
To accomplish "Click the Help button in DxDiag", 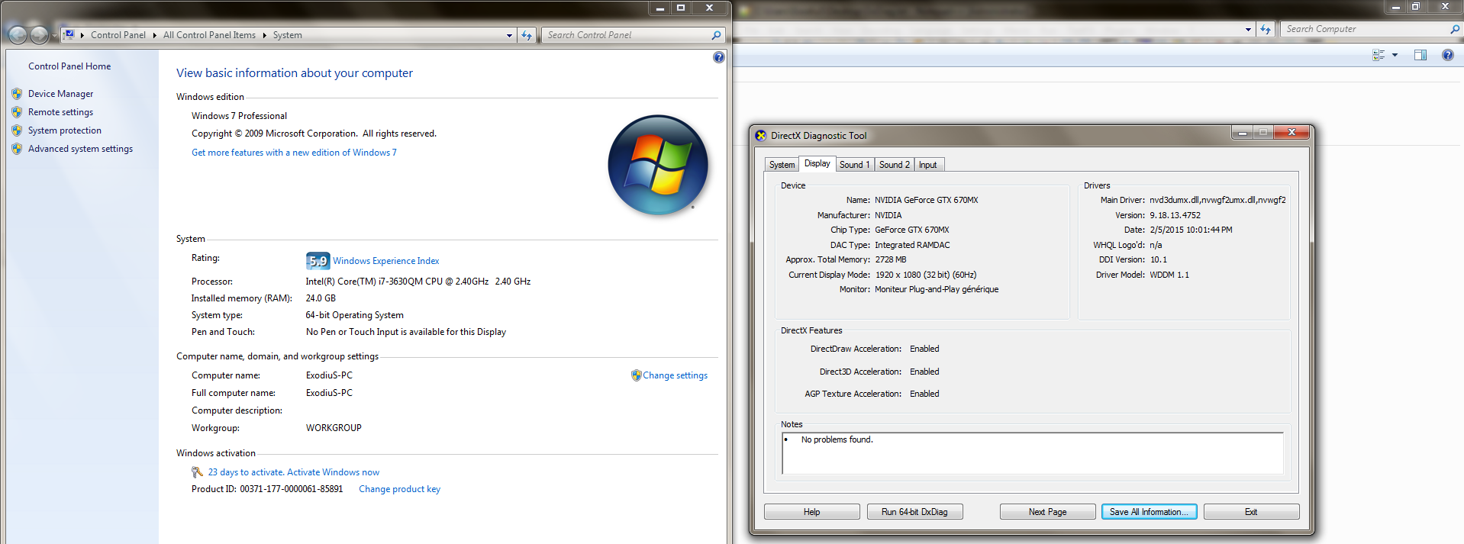I will (x=811, y=512).
